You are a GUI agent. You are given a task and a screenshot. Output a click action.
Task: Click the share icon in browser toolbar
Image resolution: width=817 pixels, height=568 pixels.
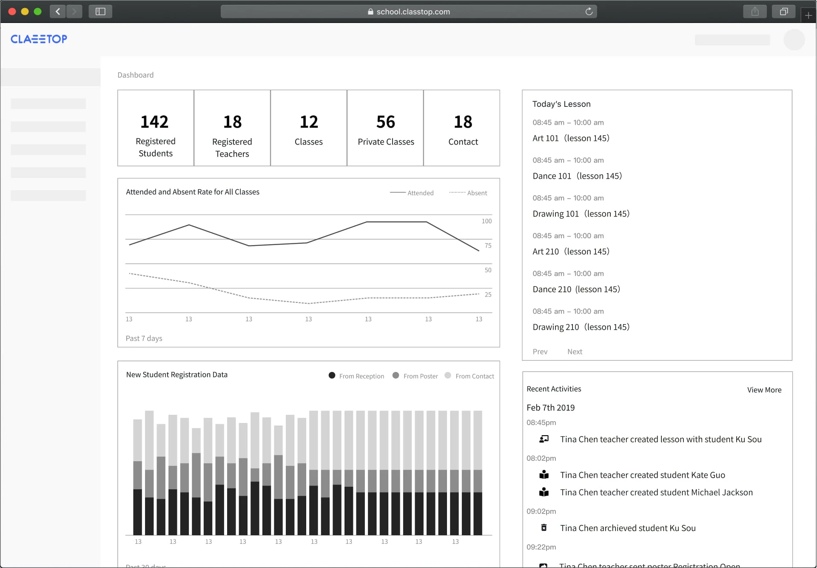click(x=754, y=11)
